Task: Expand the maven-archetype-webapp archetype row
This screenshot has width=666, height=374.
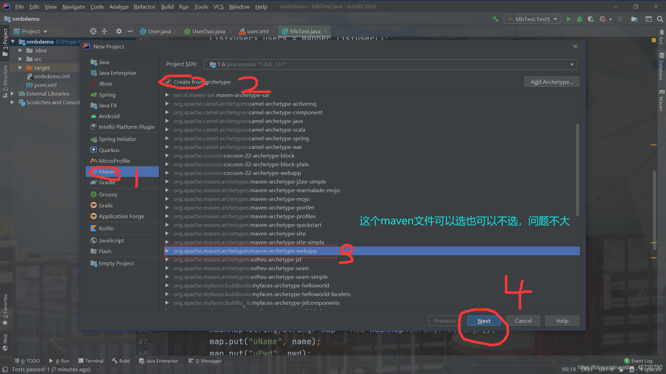Action: pyautogui.click(x=167, y=251)
